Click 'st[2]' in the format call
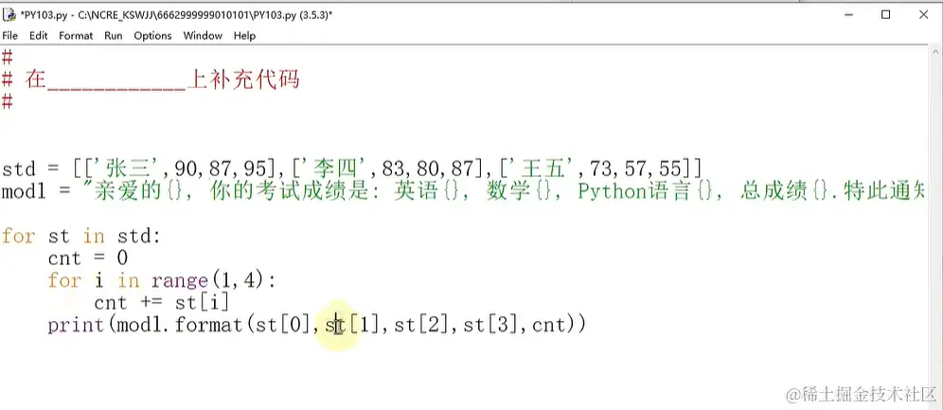The height and width of the screenshot is (410, 943). [422, 325]
